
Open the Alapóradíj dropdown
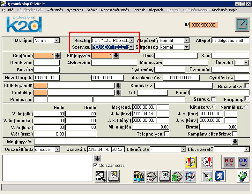186,40
